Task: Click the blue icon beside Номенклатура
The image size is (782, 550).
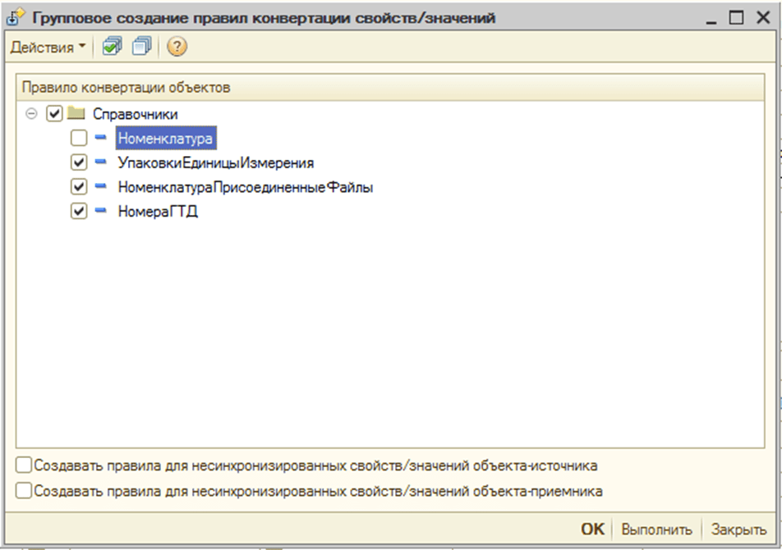Action: click(x=101, y=138)
